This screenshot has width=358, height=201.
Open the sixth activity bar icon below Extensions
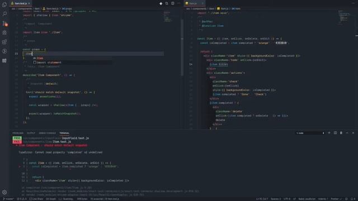point(4,51)
